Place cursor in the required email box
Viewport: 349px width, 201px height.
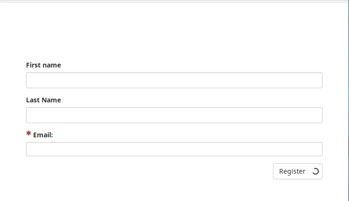(x=174, y=149)
